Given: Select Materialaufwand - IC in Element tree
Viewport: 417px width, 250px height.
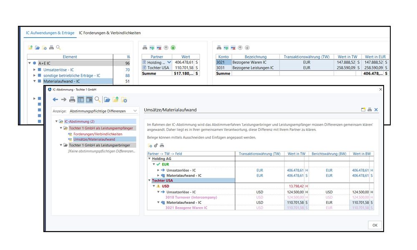Looking at the screenshot, I should [62, 81].
